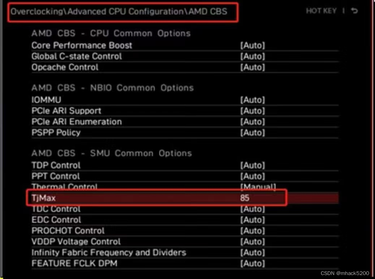
Task: Open FEATURE FCLK DPM setting
Action: pos(185,263)
